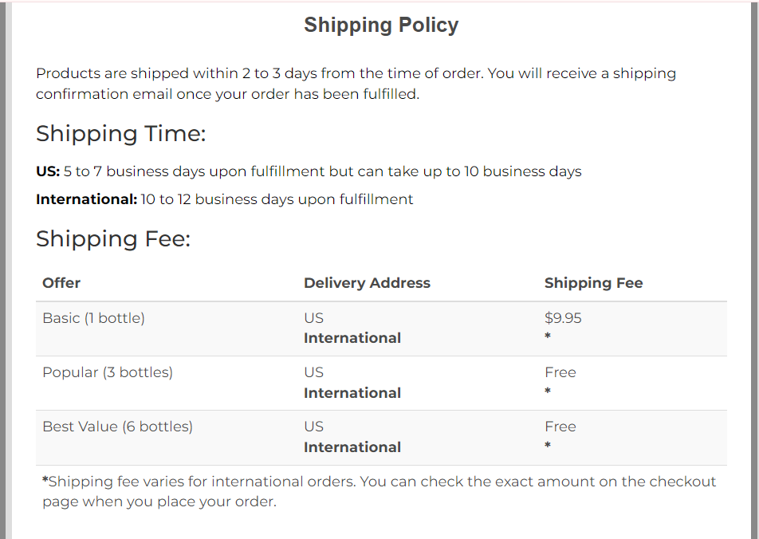Click the "Offer" column header
759x539 pixels.
click(61, 283)
